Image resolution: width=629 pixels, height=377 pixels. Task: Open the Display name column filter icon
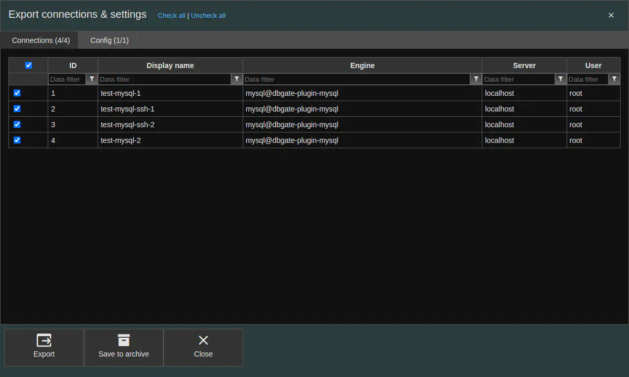tap(237, 79)
